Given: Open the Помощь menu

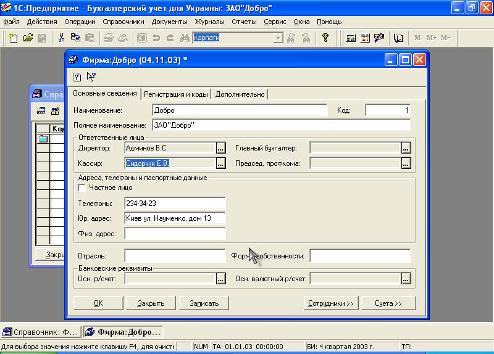Looking at the screenshot, I should tap(329, 22).
